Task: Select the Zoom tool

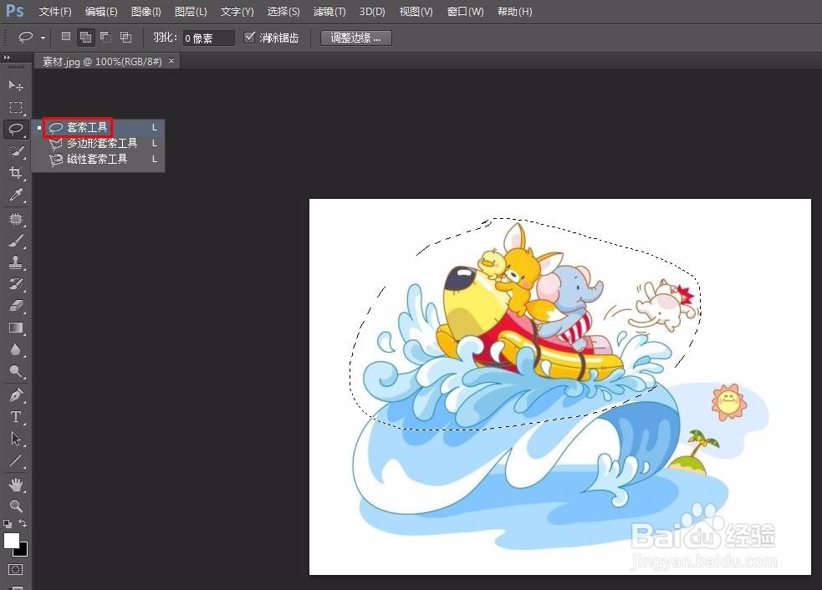Action: point(16,506)
